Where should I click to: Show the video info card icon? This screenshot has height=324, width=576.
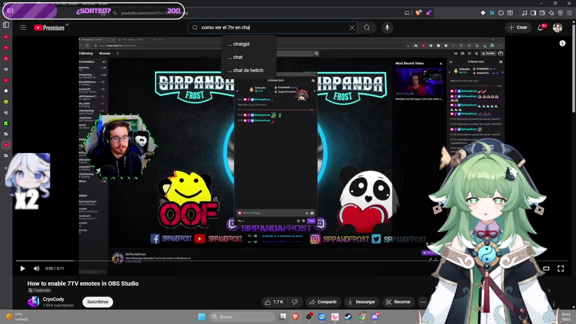pos(562,43)
